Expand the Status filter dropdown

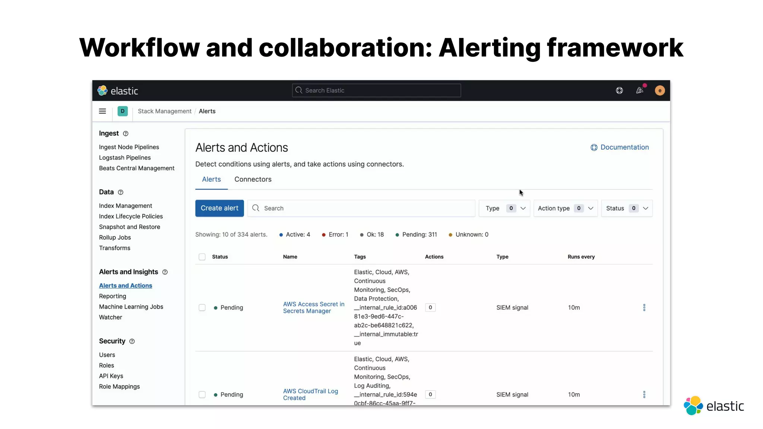click(627, 208)
